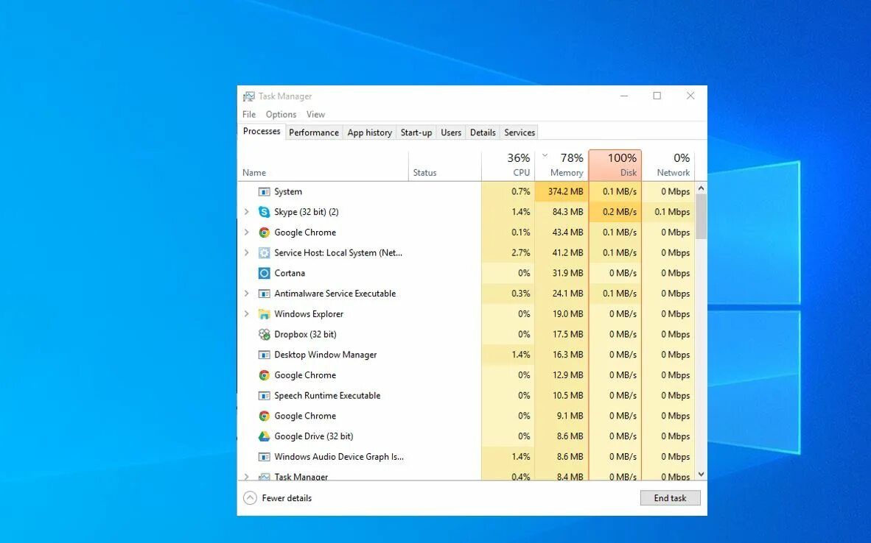The image size is (871, 543).
Task: Switch to the Performance tab
Action: click(x=314, y=132)
